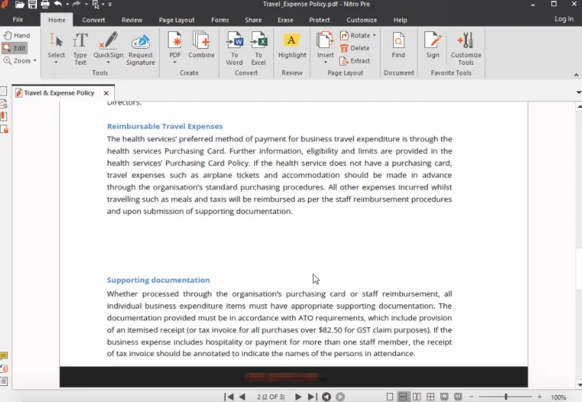582x402 pixels.
Task: Open the redo history dropdown arrow
Action: pyautogui.click(x=86, y=4)
